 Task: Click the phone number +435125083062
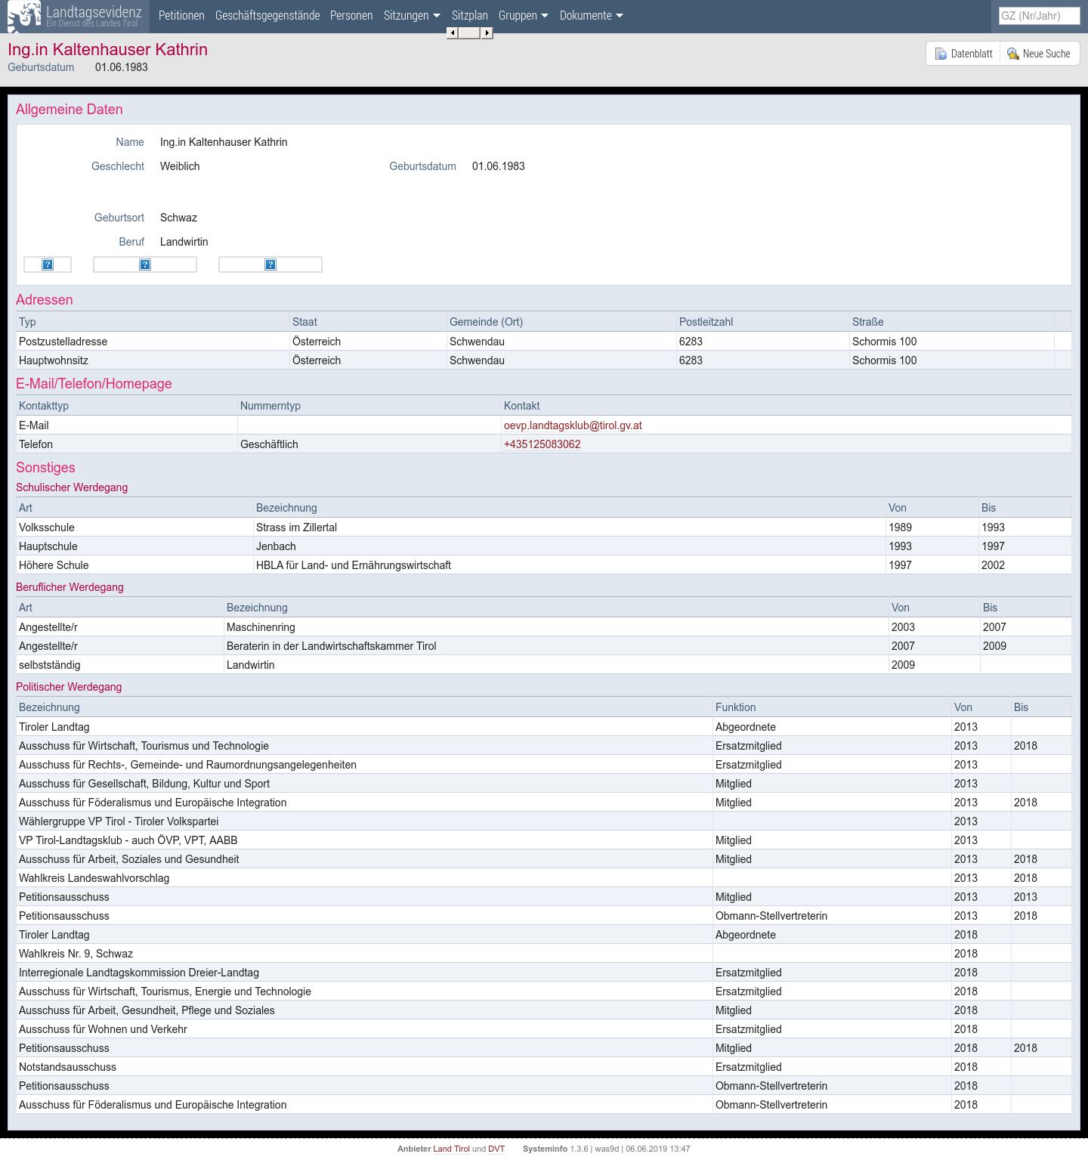pyautogui.click(x=542, y=444)
